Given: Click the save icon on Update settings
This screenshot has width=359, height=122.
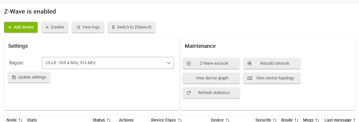Looking at the screenshot, I should 14,77.
